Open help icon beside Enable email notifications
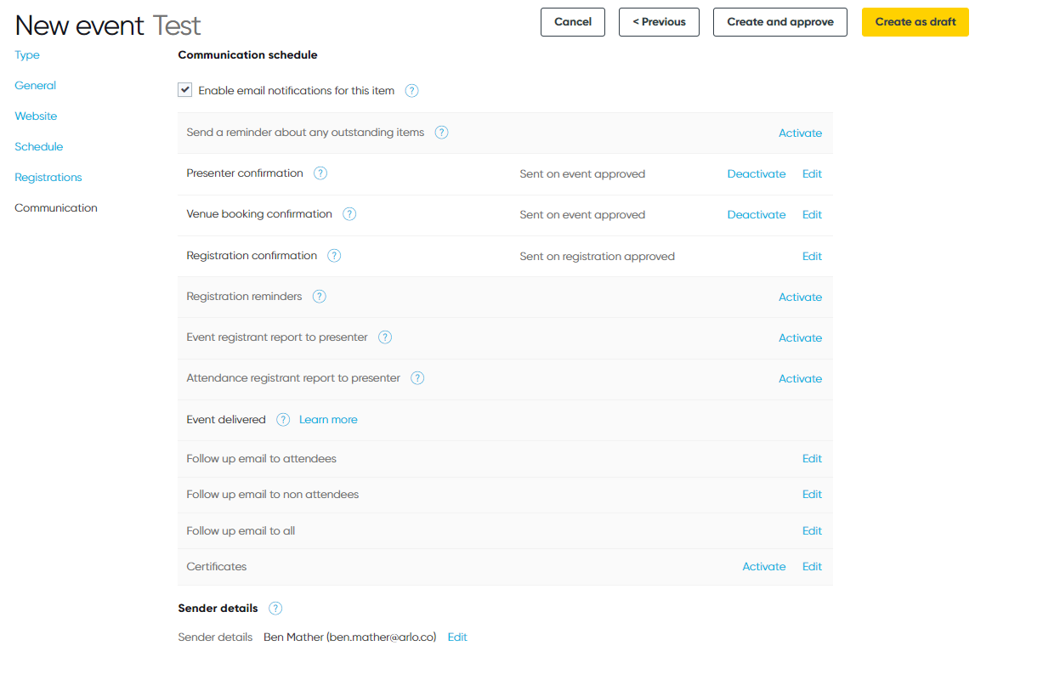1060x674 pixels. [x=411, y=91]
